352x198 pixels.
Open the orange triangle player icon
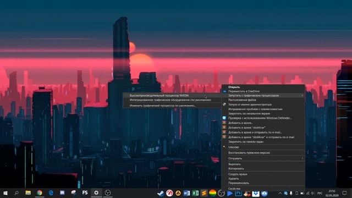tap(178, 193)
